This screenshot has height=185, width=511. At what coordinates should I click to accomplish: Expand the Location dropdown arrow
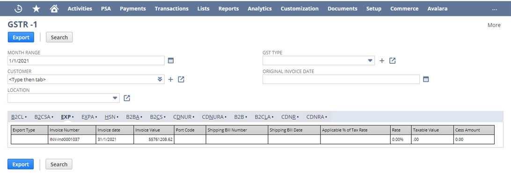115,98
